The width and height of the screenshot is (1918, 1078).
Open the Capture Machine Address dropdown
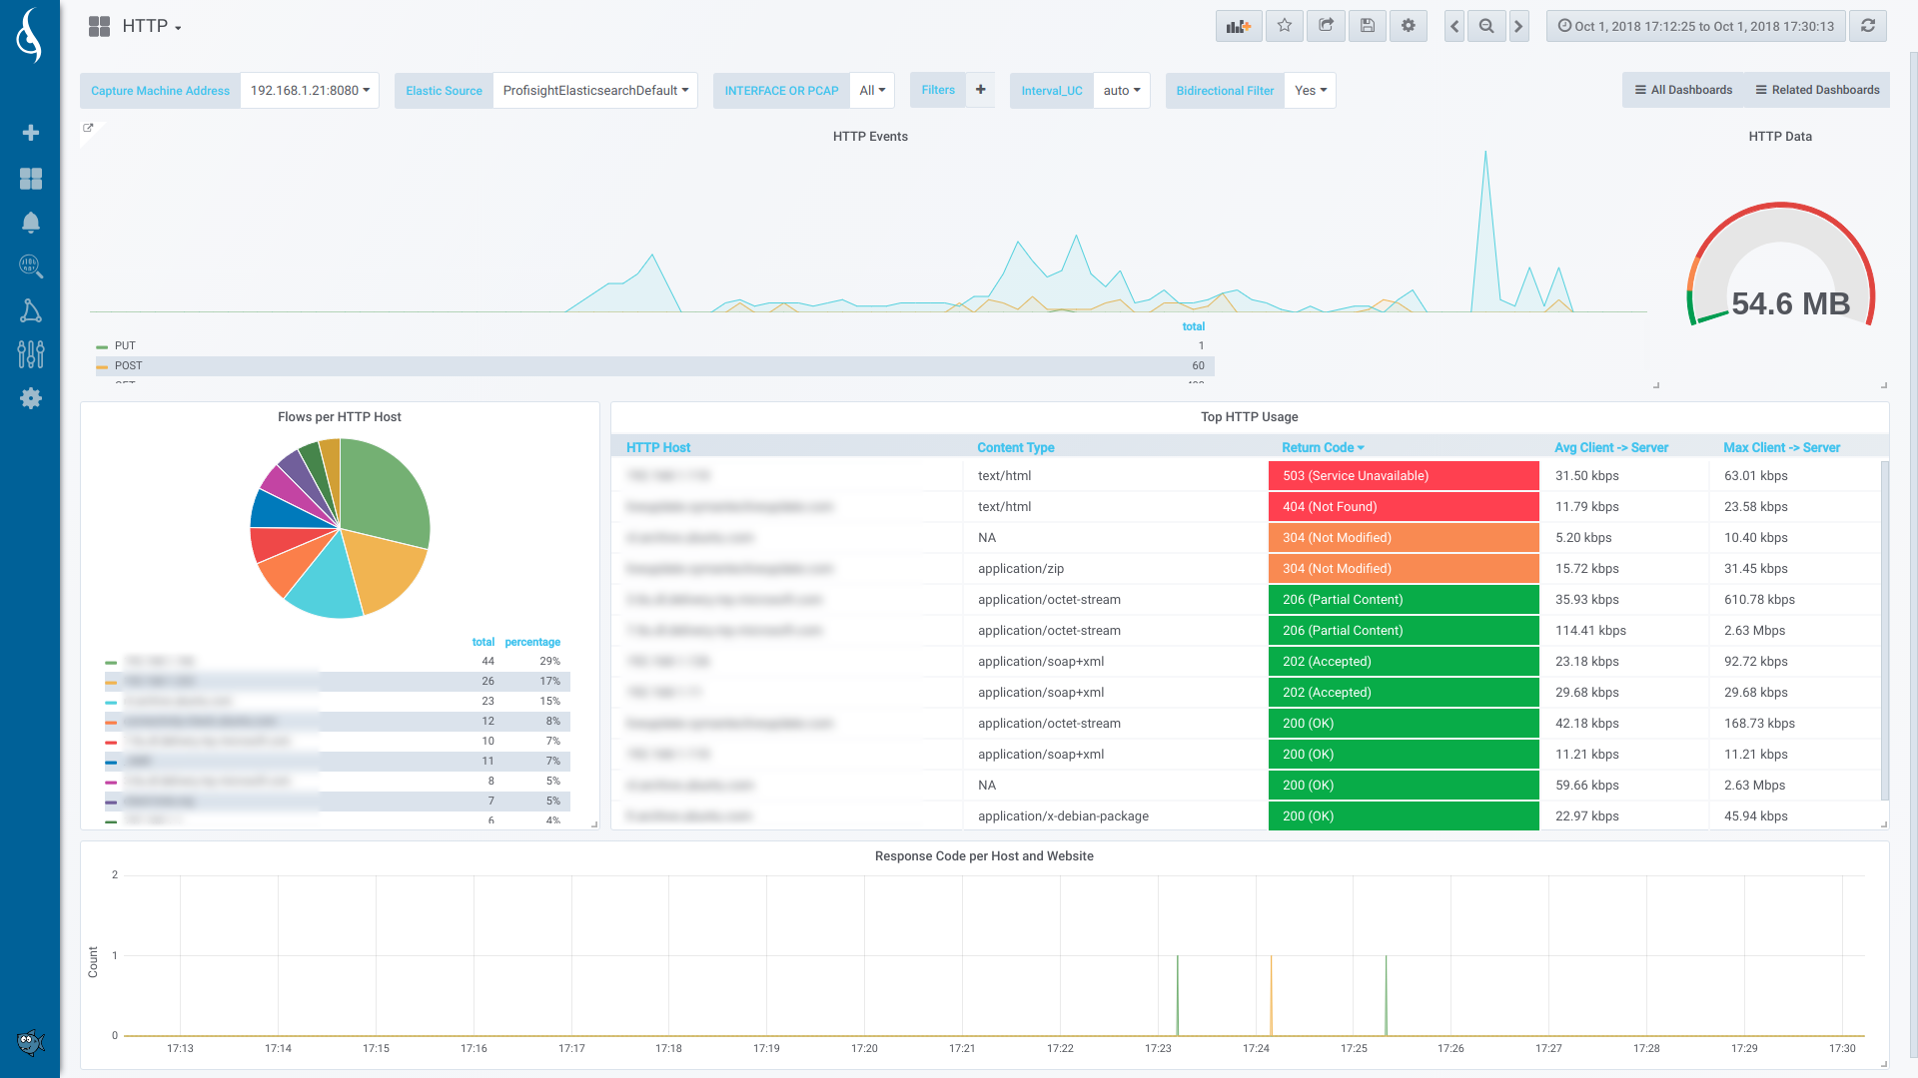310,91
